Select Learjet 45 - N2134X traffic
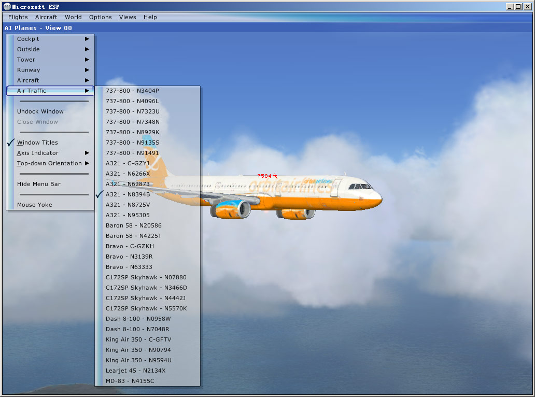Viewport: 535px width, 397px height. [x=147, y=371]
